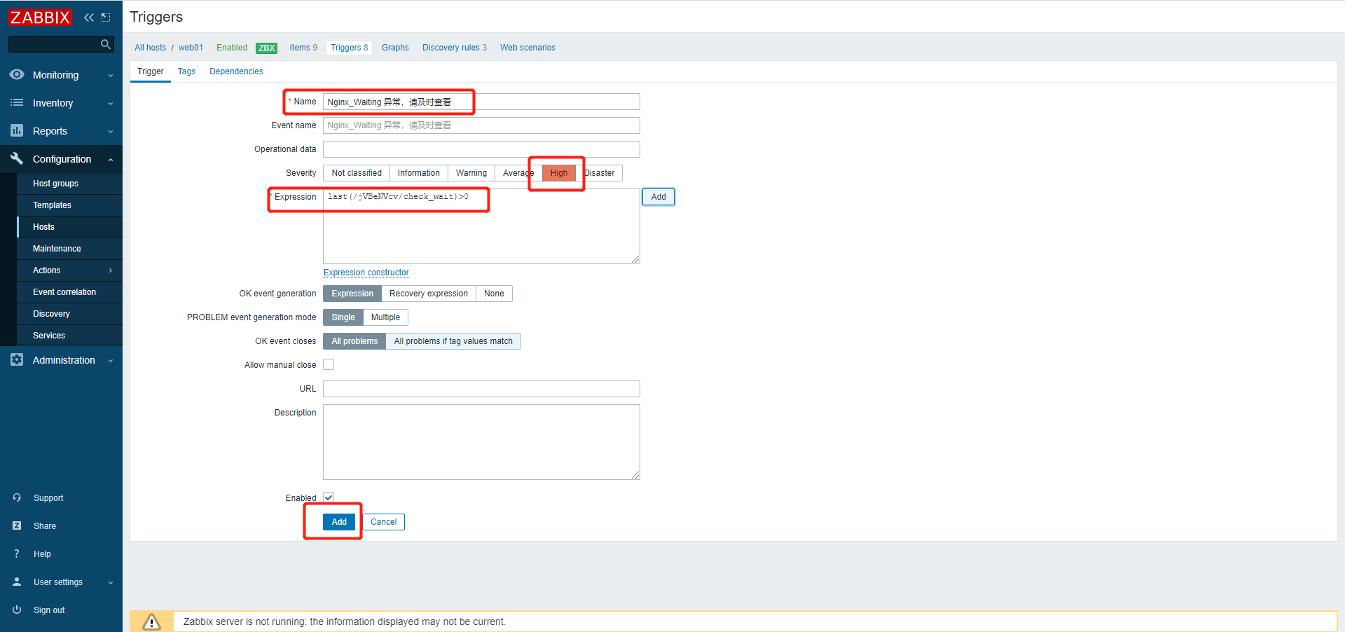
Task: Click the search magnifier icon
Action: pyautogui.click(x=106, y=44)
